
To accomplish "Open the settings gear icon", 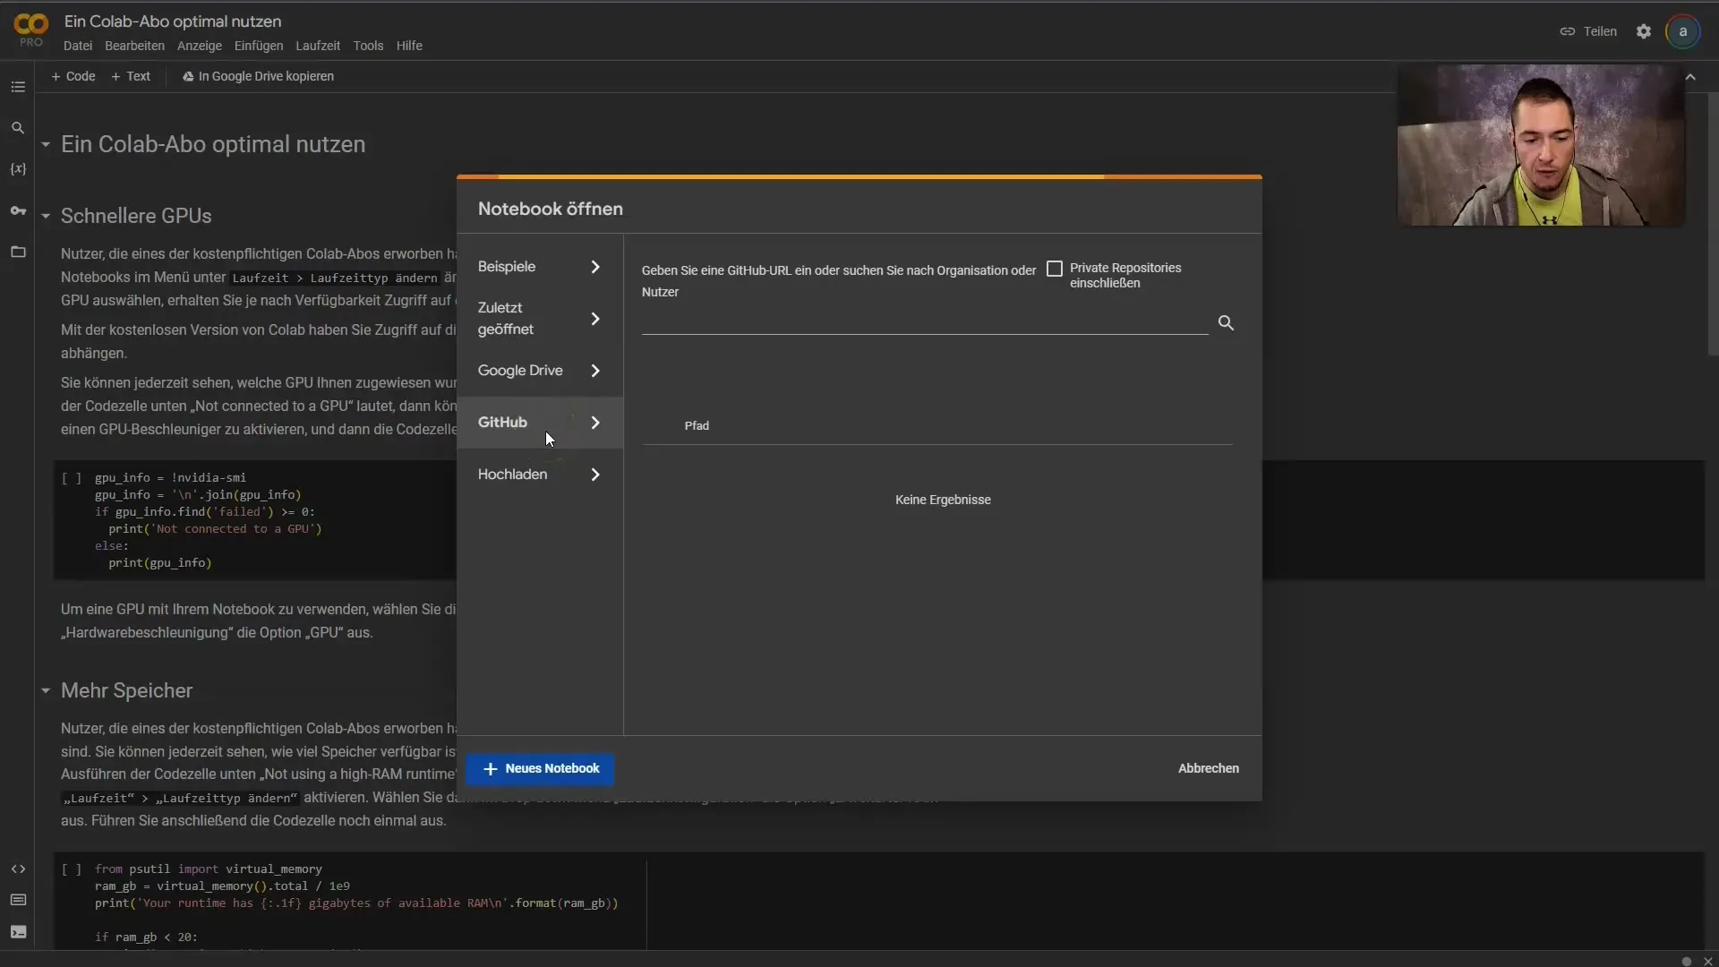I will [1644, 31].
